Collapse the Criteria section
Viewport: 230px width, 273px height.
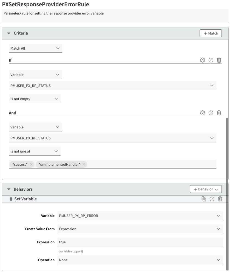coord(8,33)
